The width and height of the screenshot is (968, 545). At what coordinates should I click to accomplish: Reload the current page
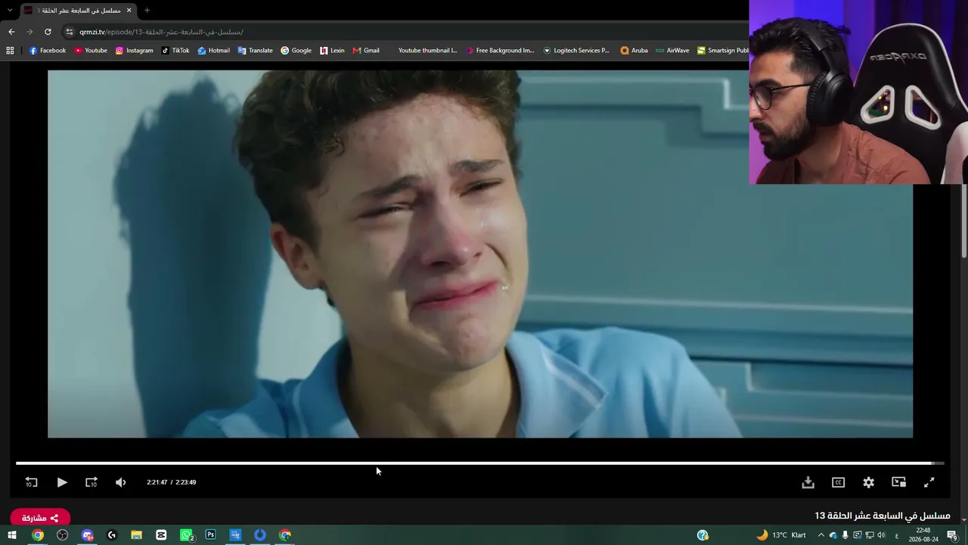[x=48, y=32]
